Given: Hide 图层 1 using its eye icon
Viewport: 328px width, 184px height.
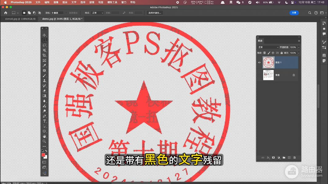Looking at the screenshot, I should 259,62.
